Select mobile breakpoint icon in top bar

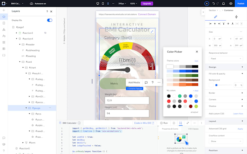pyautogui.click(x=108, y=4)
